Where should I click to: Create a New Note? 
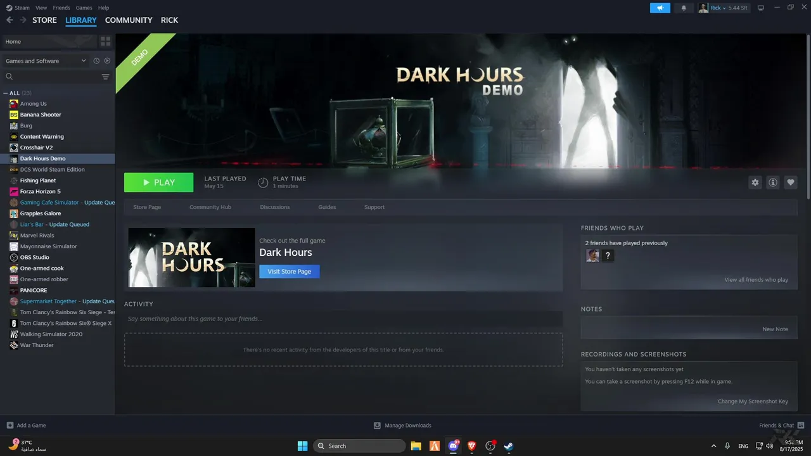pyautogui.click(x=776, y=329)
